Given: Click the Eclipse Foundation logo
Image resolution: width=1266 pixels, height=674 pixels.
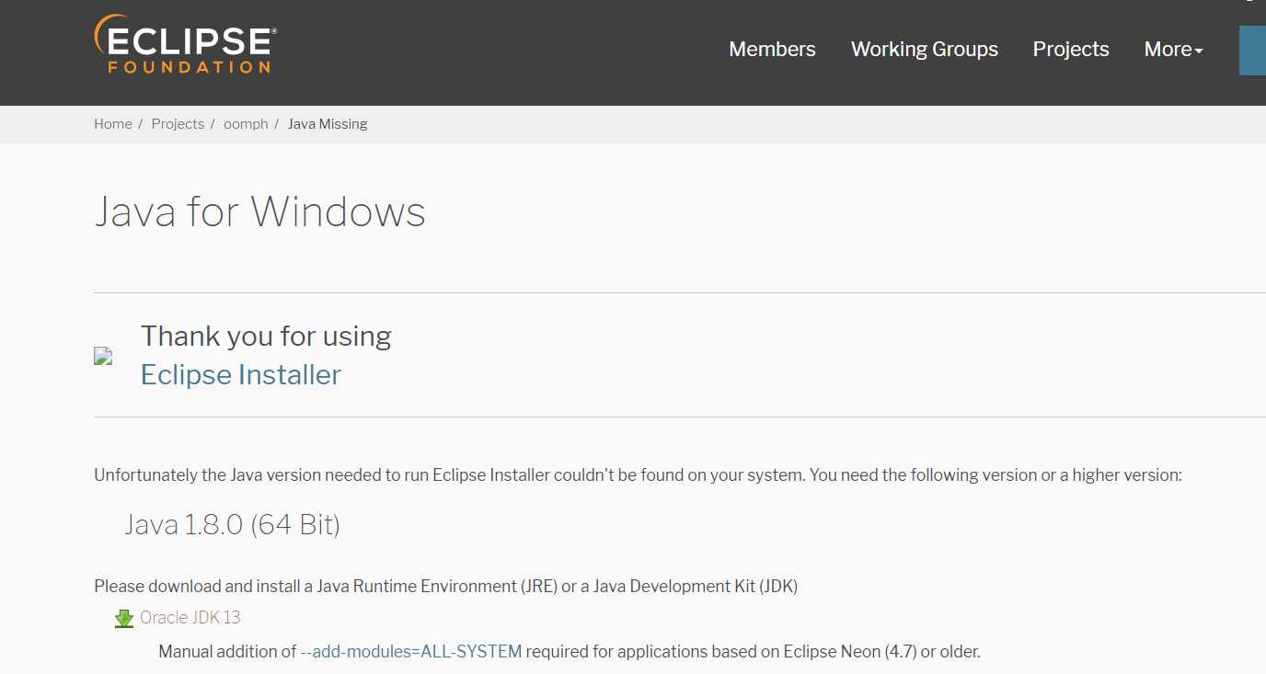Looking at the screenshot, I should click(185, 44).
